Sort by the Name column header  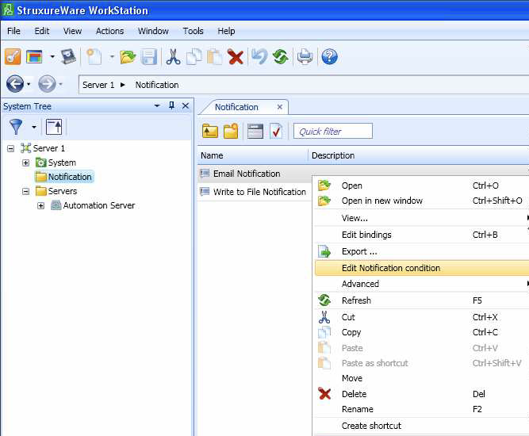point(253,155)
